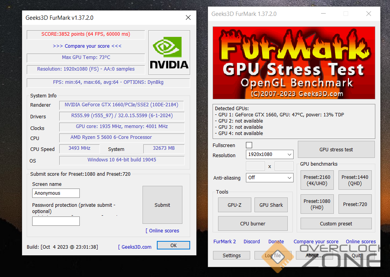The width and height of the screenshot is (390, 277).
Task: Open '[ Online scores' link in score dialog
Action: tap(162, 231)
